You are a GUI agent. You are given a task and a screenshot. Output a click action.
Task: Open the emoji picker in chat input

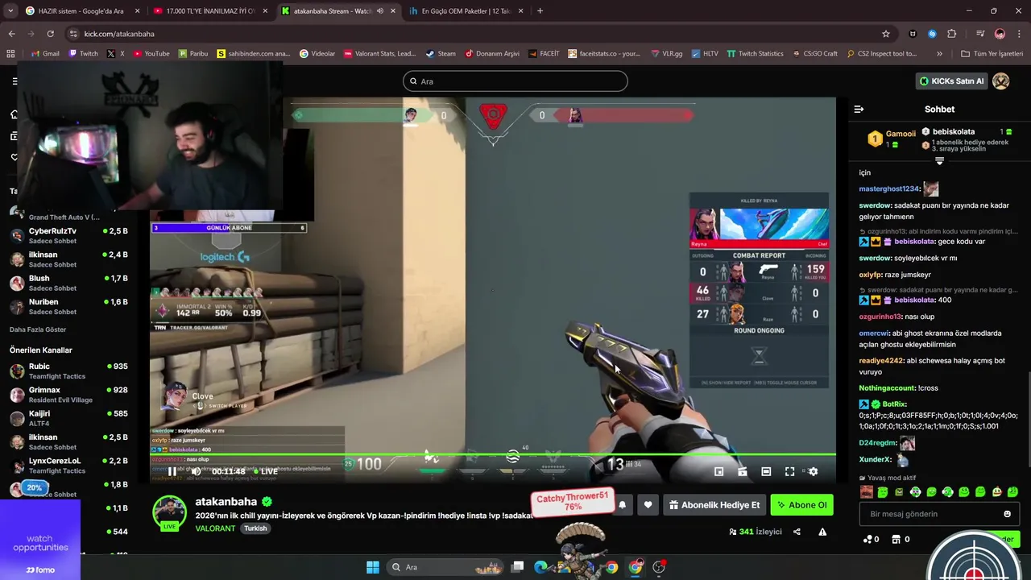pyautogui.click(x=1007, y=514)
